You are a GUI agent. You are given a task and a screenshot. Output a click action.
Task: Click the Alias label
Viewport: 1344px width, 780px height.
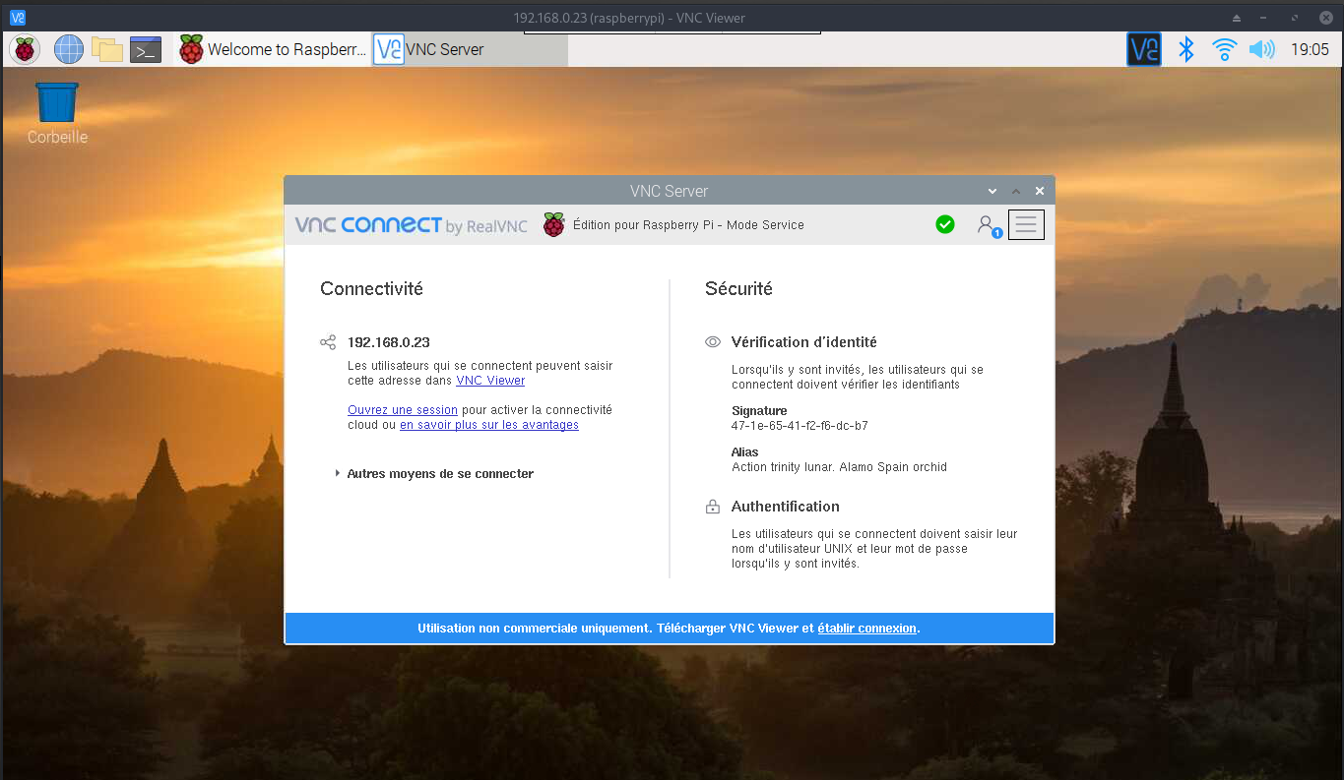[x=744, y=452]
